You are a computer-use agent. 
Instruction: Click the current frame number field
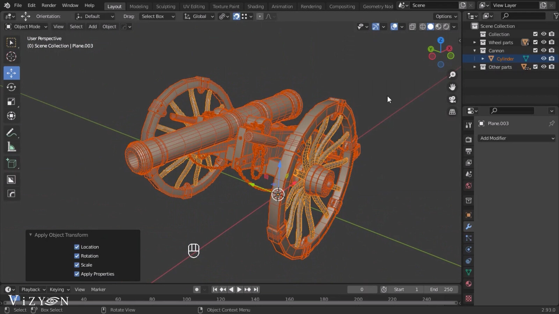(x=362, y=289)
